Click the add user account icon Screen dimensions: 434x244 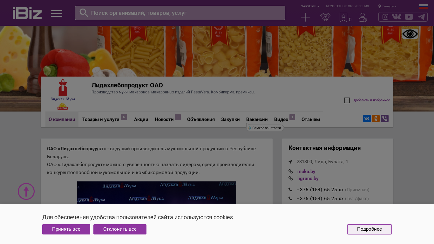click(x=363, y=17)
